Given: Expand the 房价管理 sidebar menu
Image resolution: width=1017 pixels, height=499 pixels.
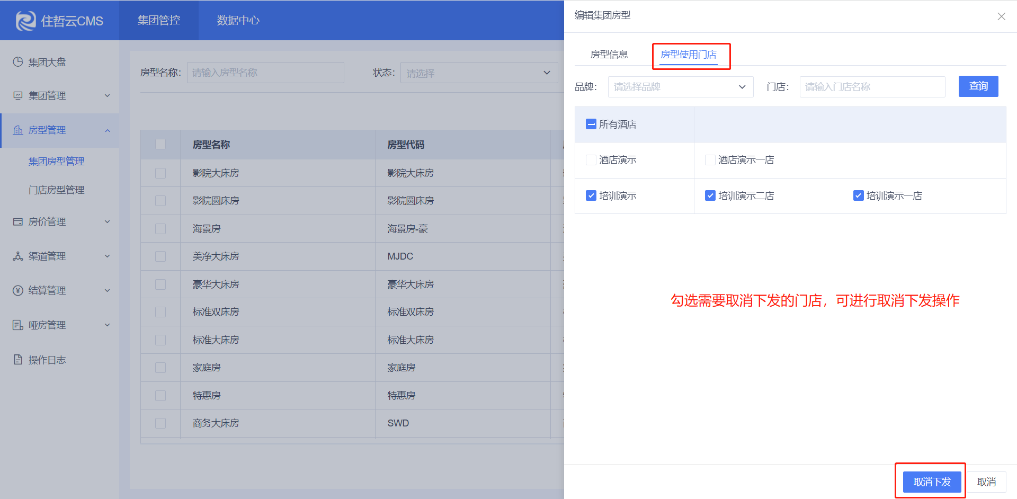Looking at the screenshot, I should pos(108,221).
